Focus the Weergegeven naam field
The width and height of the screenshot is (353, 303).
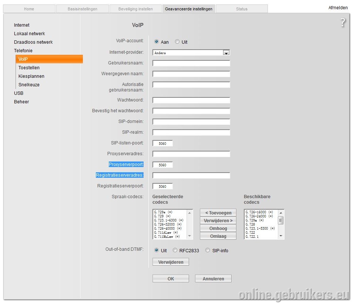point(191,74)
